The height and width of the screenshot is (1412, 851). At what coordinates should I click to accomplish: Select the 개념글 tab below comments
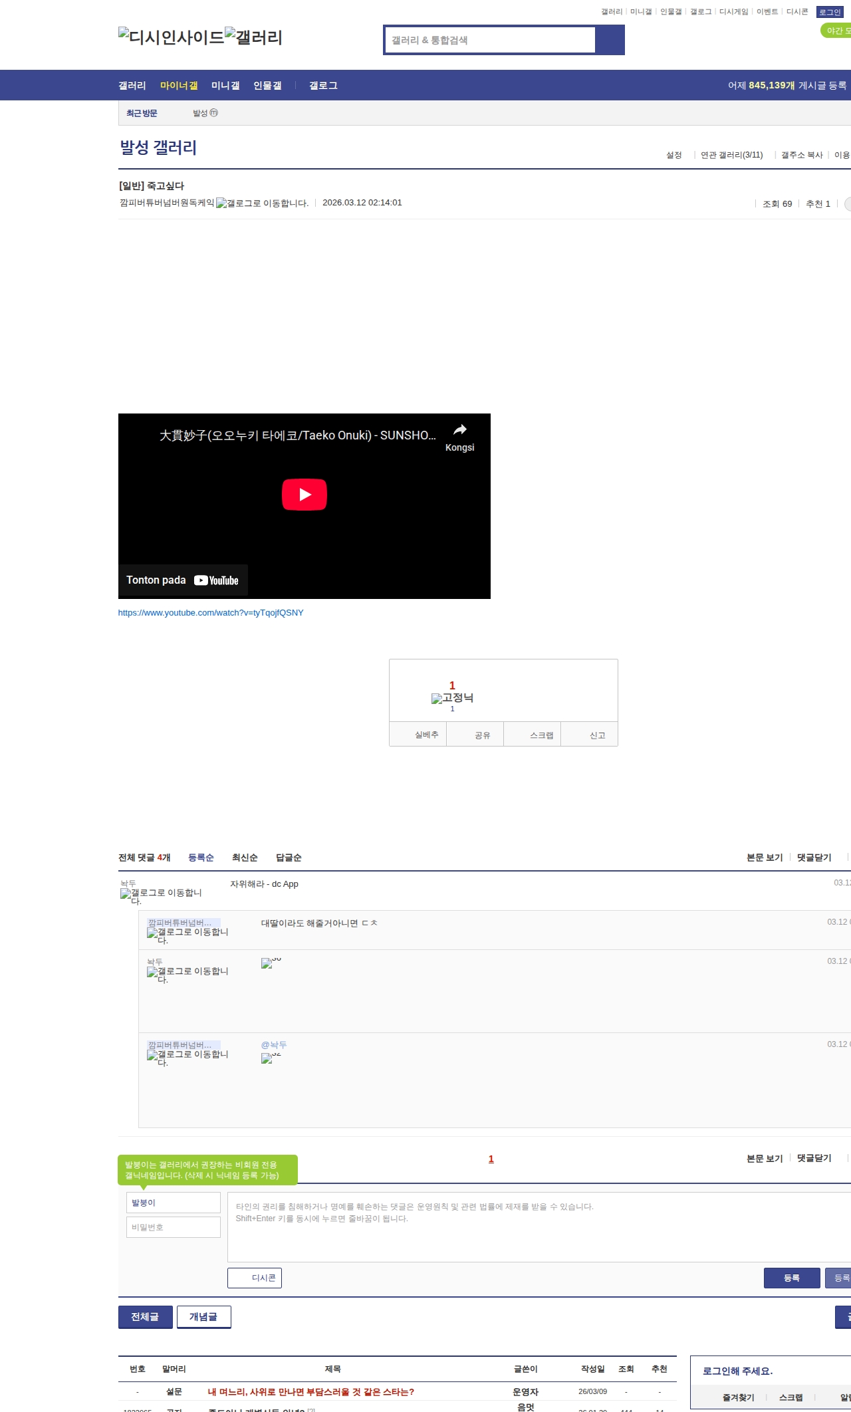203,1316
